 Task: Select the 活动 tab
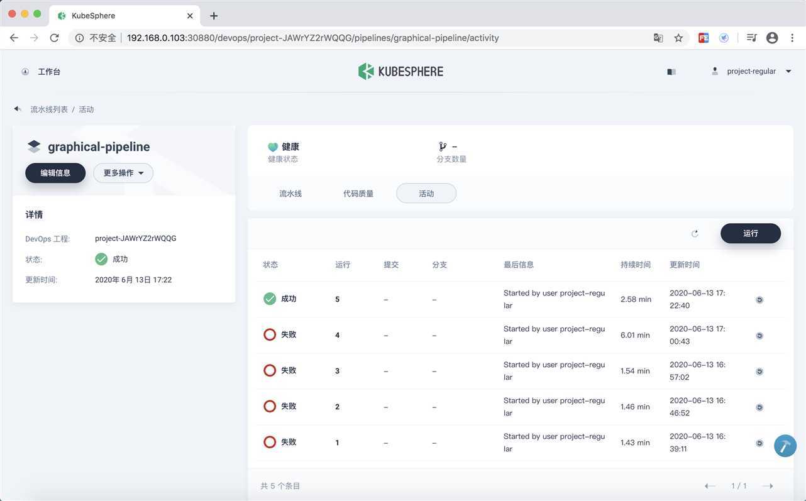point(426,194)
